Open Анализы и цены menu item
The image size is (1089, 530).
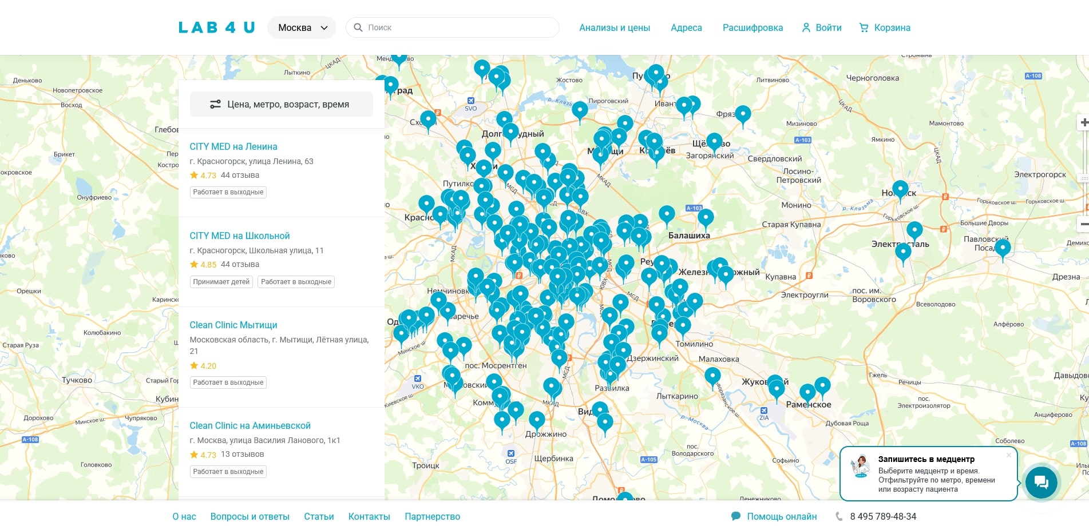tap(615, 27)
